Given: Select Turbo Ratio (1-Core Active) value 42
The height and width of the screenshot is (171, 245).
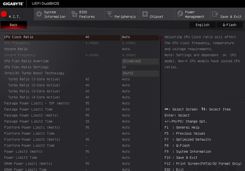Looking at the screenshot, I should pos(87,79).
